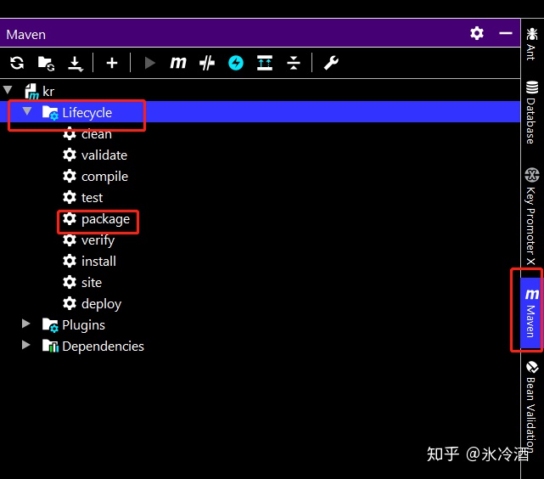544x479 pixels.
Task: Show dependencies diagram toolbar icon
Action: (265, 63)
